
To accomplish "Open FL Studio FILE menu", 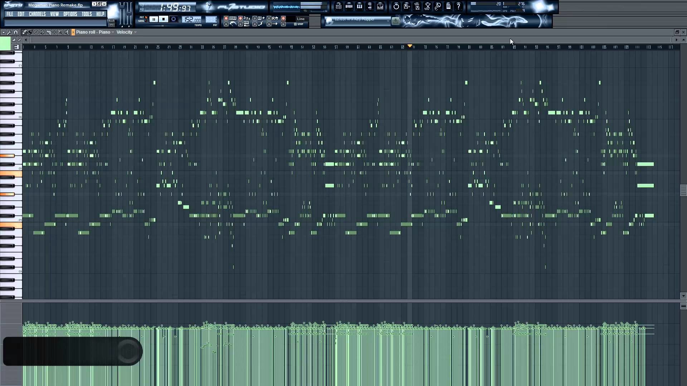I will 9,14.
